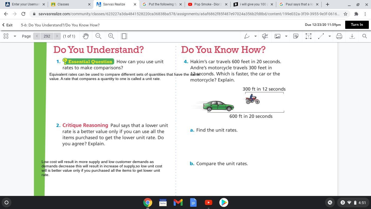Open Google Docs from the shelf
Image resolution: width=371 pixels, height=209 pixels.
point(193,202)
